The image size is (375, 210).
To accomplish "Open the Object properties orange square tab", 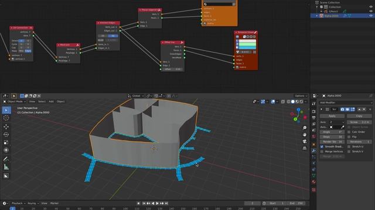I will pos(314,144).
